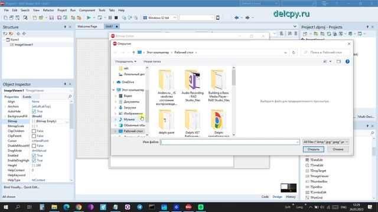The width and height of the screenshot is (378, 212).
Task: Toggle the AutoHide checkbox
Action: (x=34, y=111)
